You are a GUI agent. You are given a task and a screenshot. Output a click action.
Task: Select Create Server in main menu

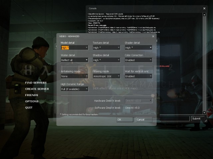(x=37, y=89)
